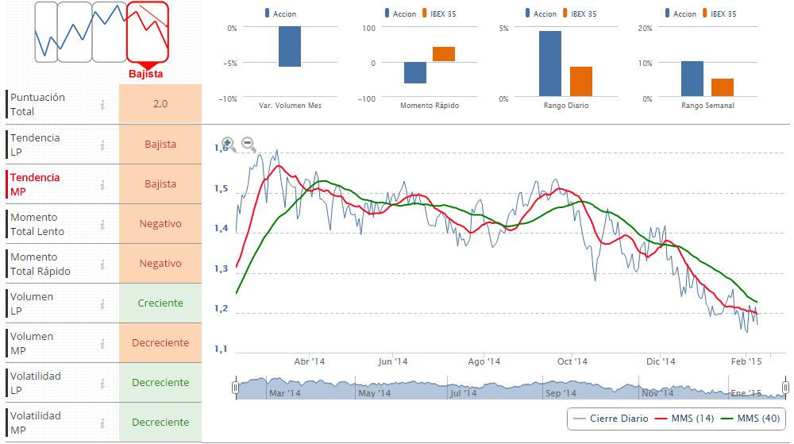Click the 2,0 score value
The width and height of the screenshot is (794, 444).
click(160, 104)
